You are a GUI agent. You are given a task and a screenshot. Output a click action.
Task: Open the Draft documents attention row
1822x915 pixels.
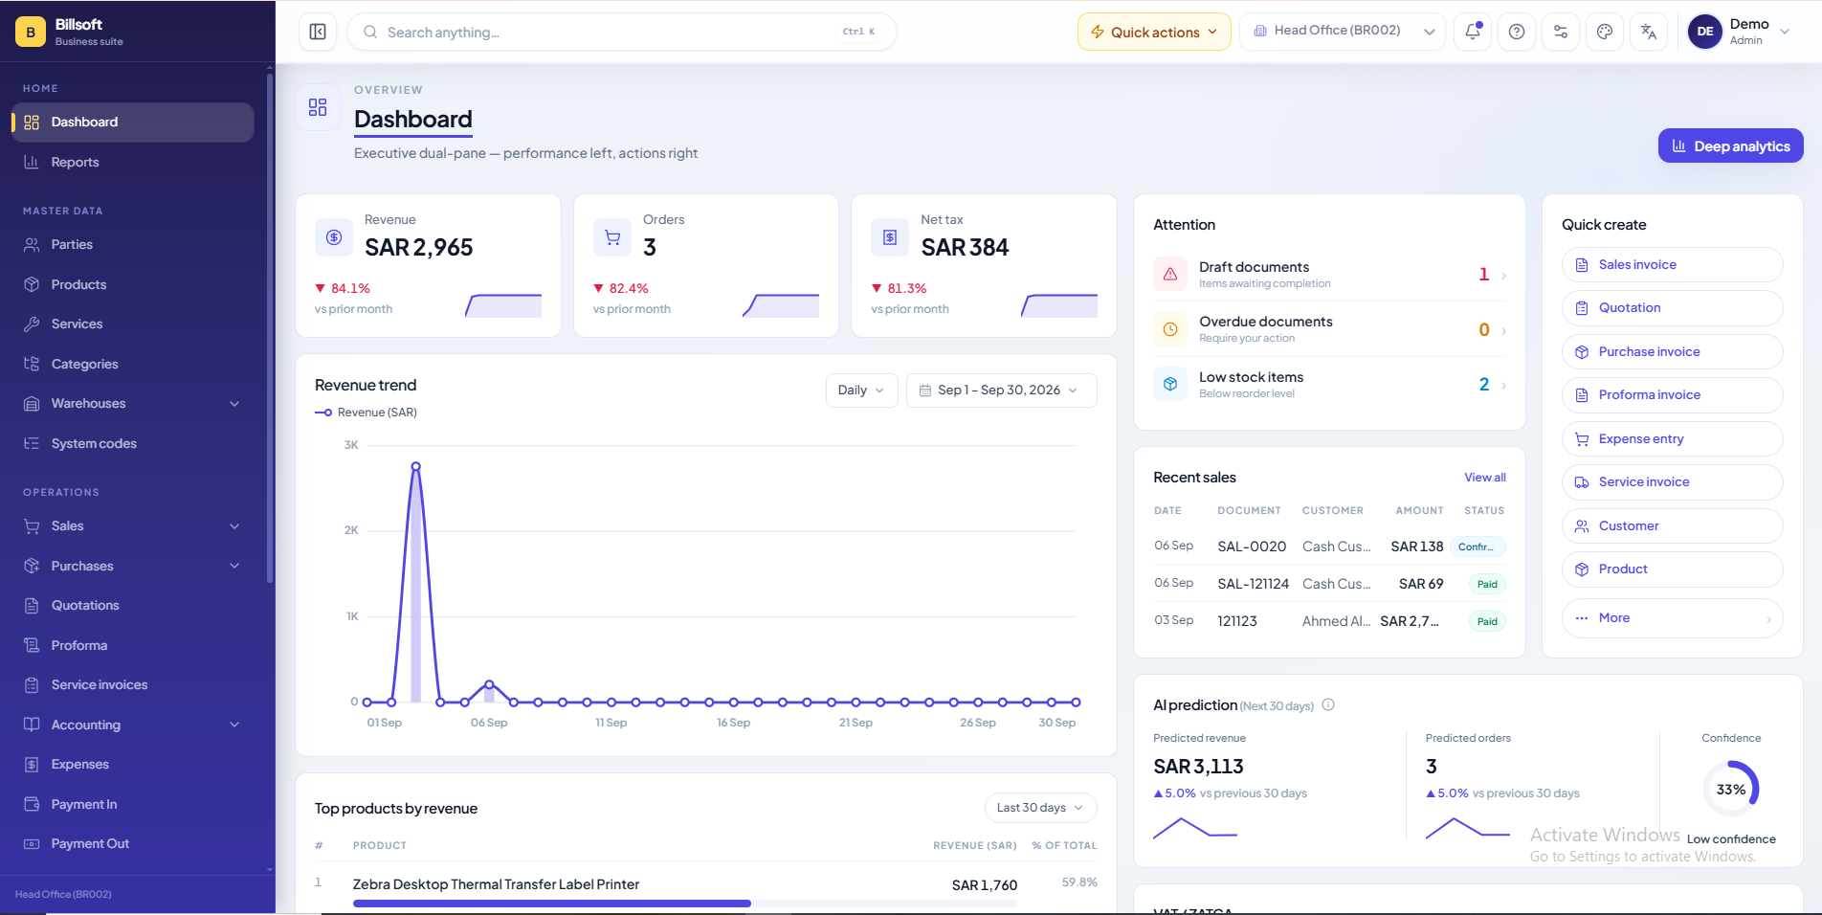1329,275
